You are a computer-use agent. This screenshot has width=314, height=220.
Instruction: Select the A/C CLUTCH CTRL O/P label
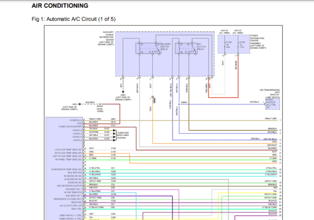(71, 206)
